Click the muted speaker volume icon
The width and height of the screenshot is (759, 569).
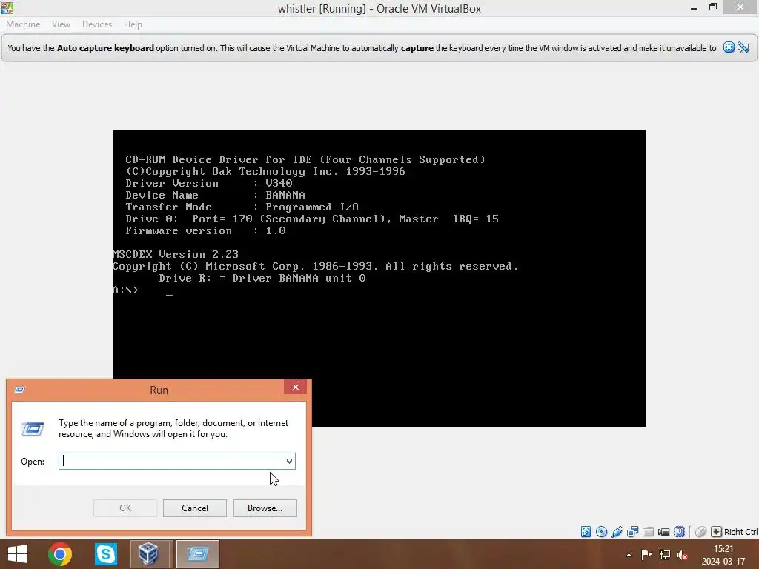(x=683, y=555)
